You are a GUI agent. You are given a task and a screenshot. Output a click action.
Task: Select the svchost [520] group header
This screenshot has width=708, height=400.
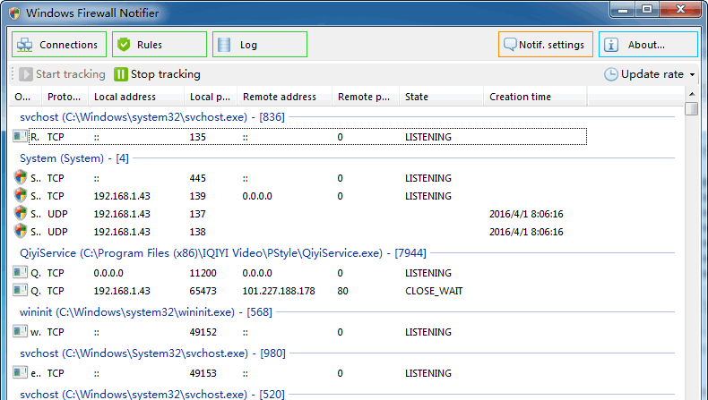coord(152,394)
